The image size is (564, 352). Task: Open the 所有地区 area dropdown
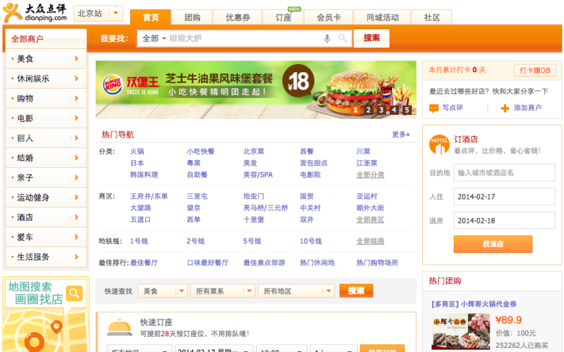pyautogui.click(x=296, y=291)
